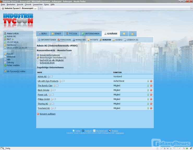Screen dimensions: 193x150
Task: Click Bewerbungen bearbeiten (0)
Action: pyautogui.click(x=53, y=58)
